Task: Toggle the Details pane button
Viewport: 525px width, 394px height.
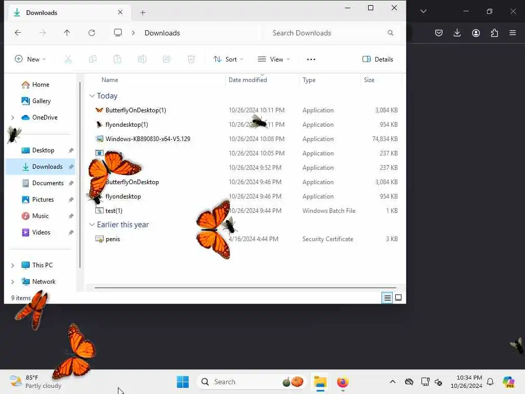Action: pos(378,60)
